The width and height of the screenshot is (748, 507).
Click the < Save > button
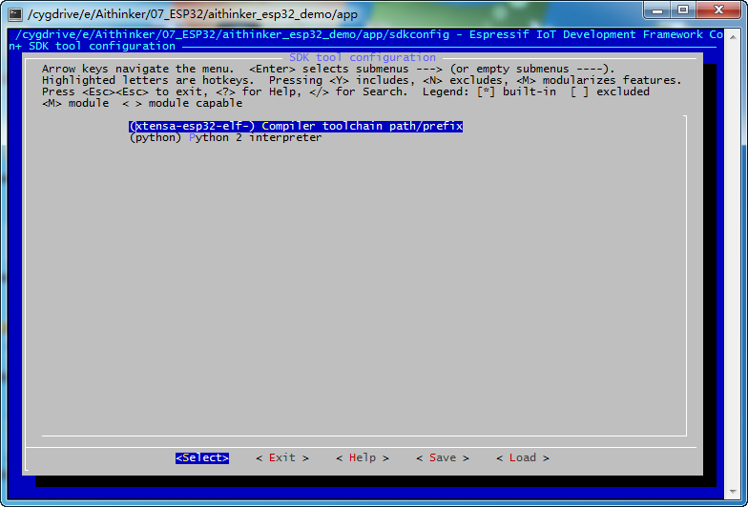pos(443,457)
